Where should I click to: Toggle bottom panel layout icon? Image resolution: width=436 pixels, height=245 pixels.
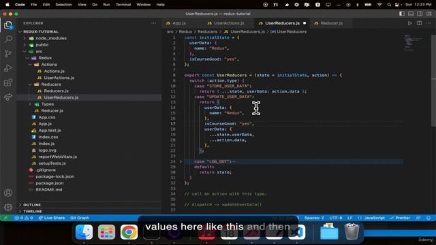(x=411, y=14)
